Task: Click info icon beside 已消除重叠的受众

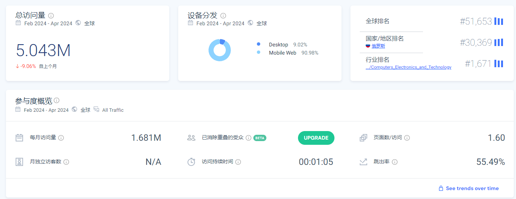Action: [x=249, y=138]
